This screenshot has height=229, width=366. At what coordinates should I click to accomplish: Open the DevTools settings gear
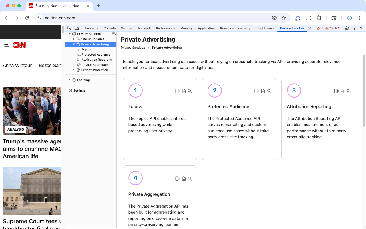(x=347, y=28)
